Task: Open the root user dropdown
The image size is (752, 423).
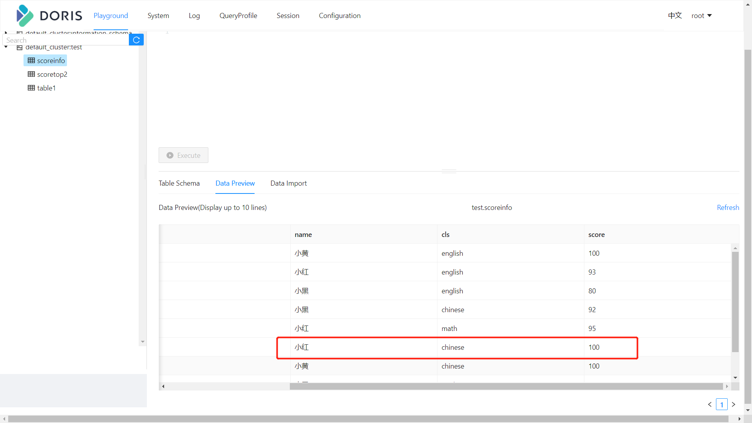Action: (701, 16)
